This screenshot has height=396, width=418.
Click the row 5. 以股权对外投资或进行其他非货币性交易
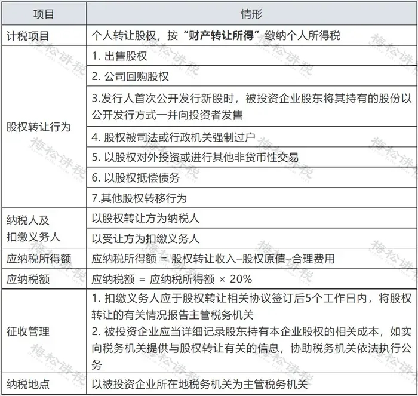pyautogui.click(x=251, y=157)
